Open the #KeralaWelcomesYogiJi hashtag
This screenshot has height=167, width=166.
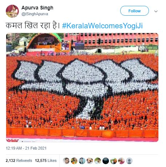click(102, 26)
